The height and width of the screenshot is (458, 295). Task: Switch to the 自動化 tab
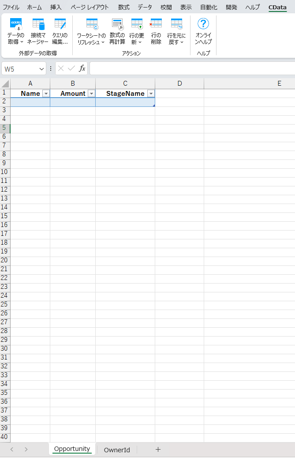tap(209, 8)
